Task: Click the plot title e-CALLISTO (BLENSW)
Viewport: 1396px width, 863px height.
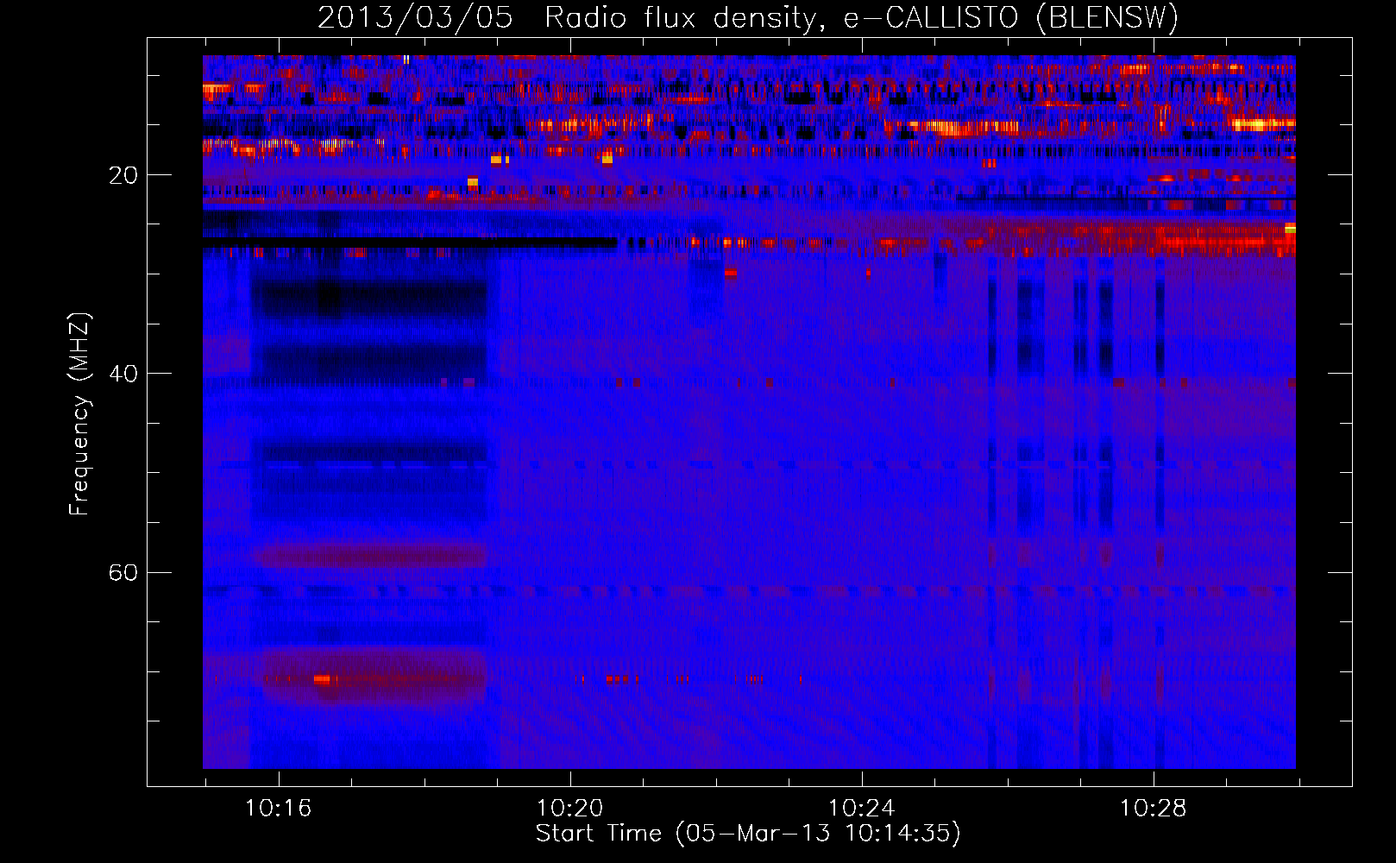Action: pyautogui.click(x=1010, y=17)
